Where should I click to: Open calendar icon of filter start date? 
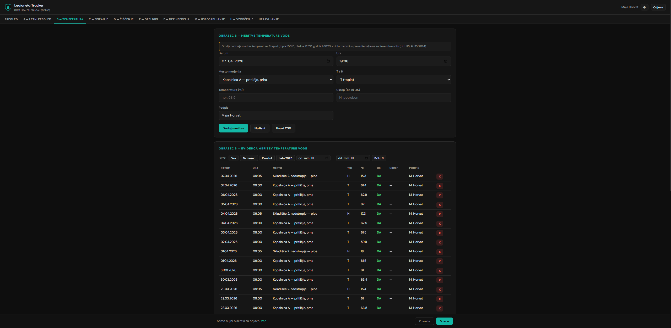(x=327, y=158)
